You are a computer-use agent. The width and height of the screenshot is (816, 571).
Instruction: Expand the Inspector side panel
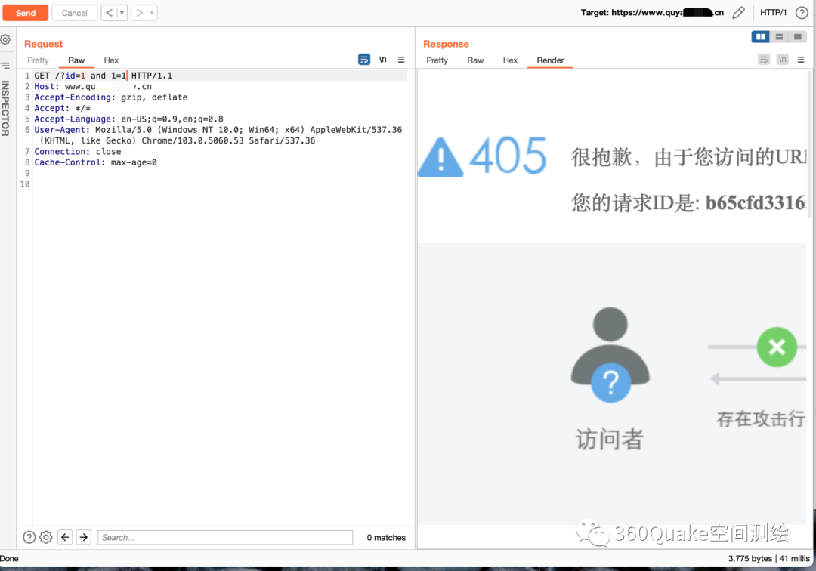click(5, 108)
